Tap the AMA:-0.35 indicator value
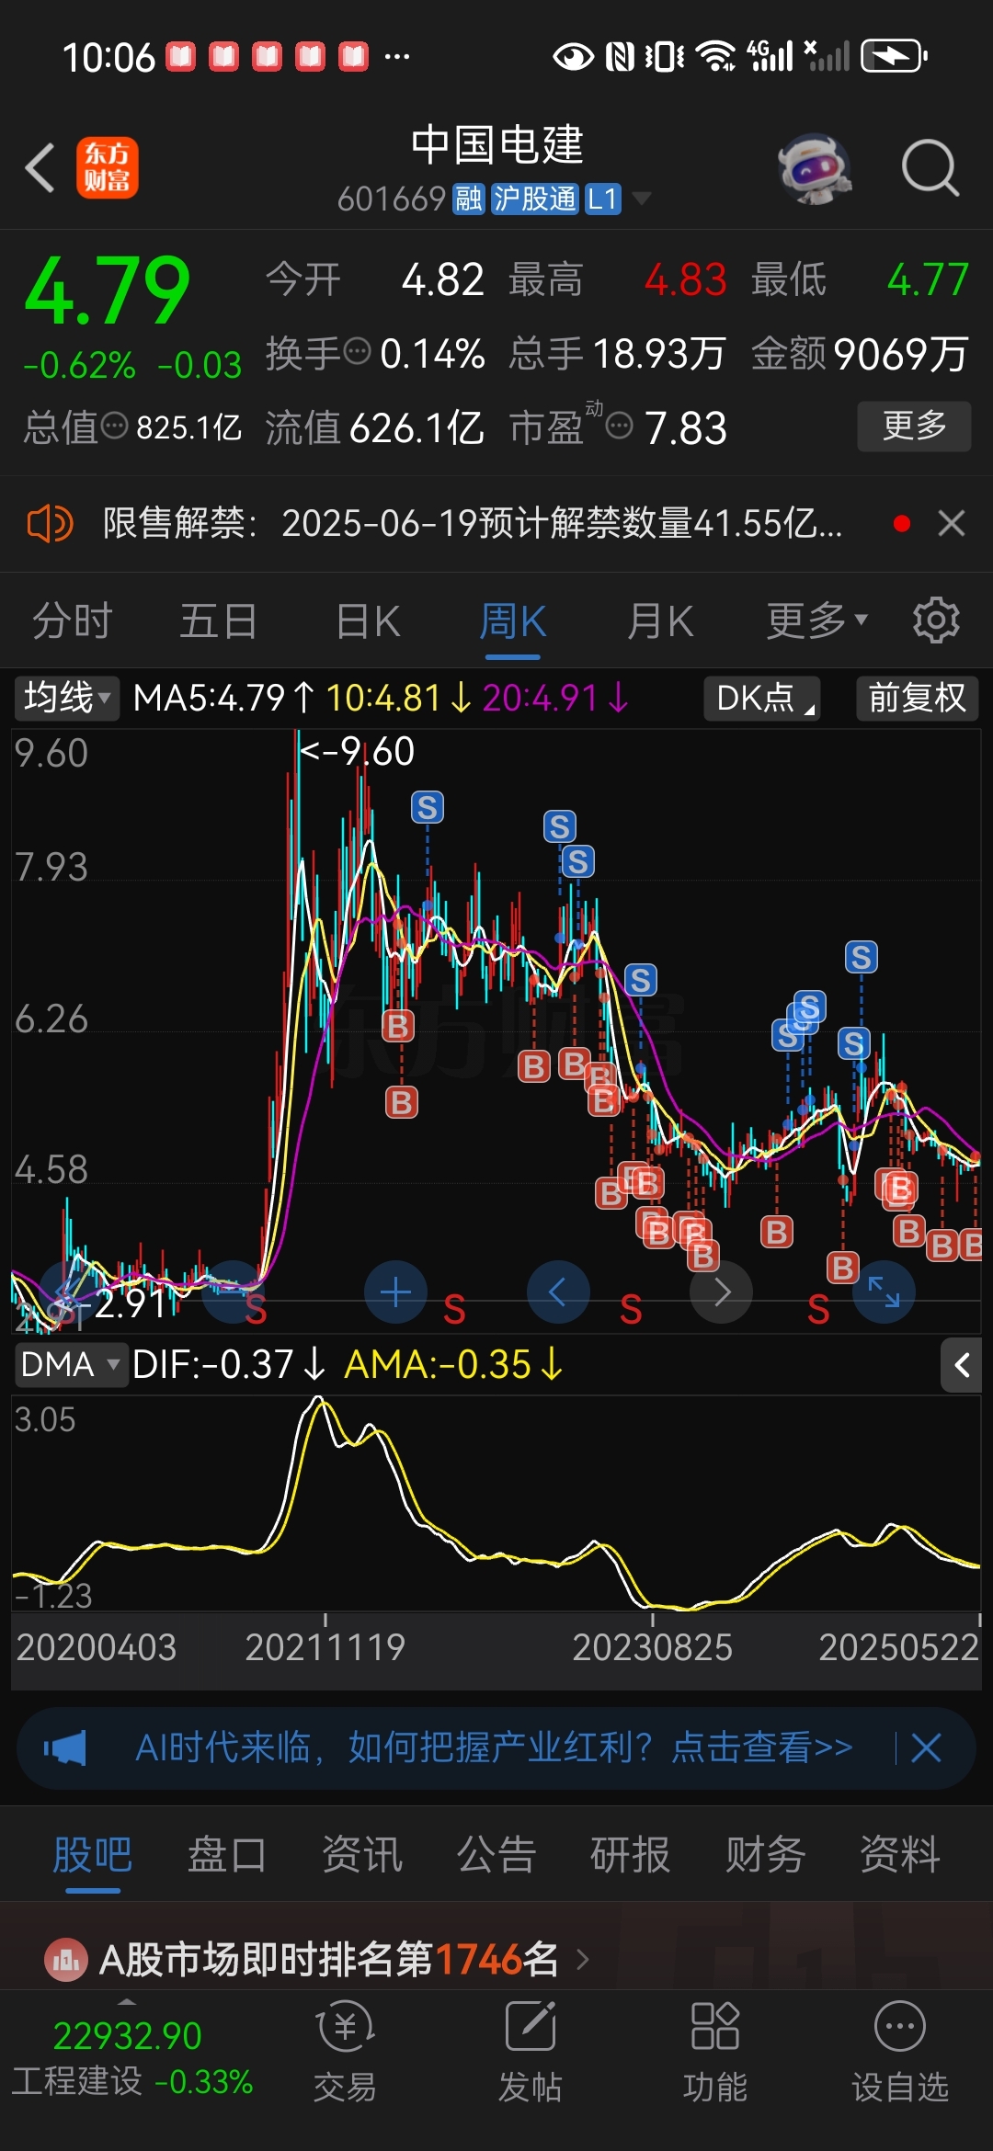 (x=453, y=1365)
